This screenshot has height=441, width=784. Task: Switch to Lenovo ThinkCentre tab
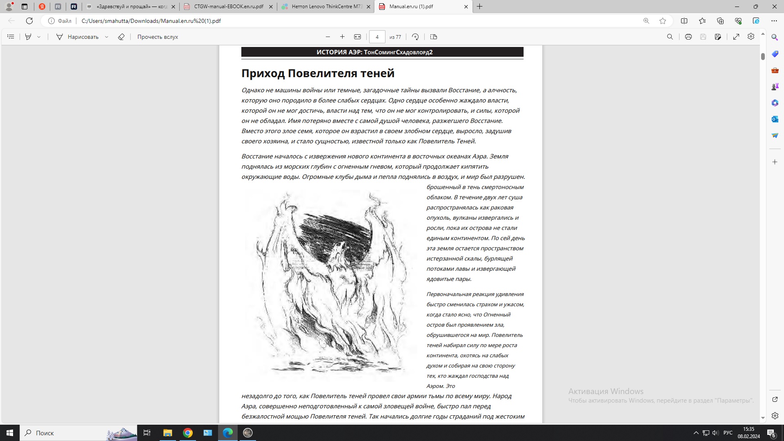point(327,7)
